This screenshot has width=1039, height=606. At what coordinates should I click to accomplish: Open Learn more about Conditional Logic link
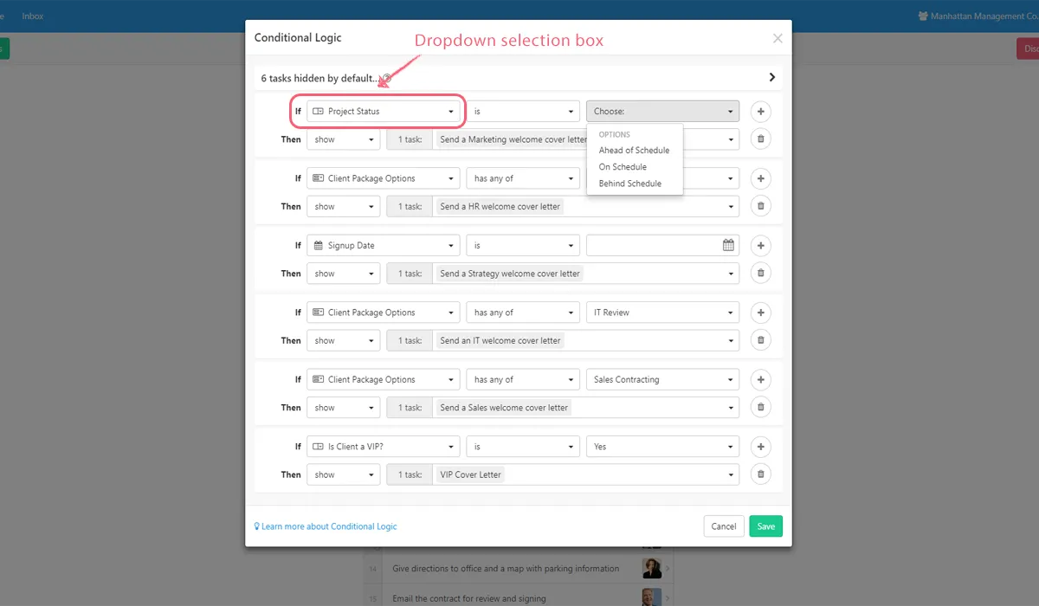coord(326,526)
